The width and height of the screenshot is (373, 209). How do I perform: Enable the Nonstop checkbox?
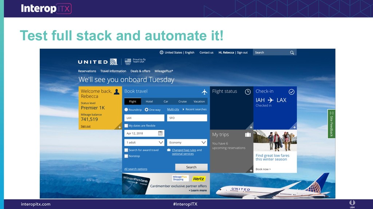126,156
